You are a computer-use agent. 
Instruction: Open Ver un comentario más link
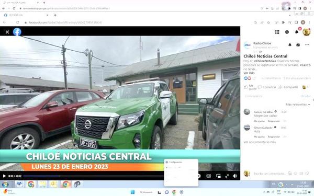point(260,142)
